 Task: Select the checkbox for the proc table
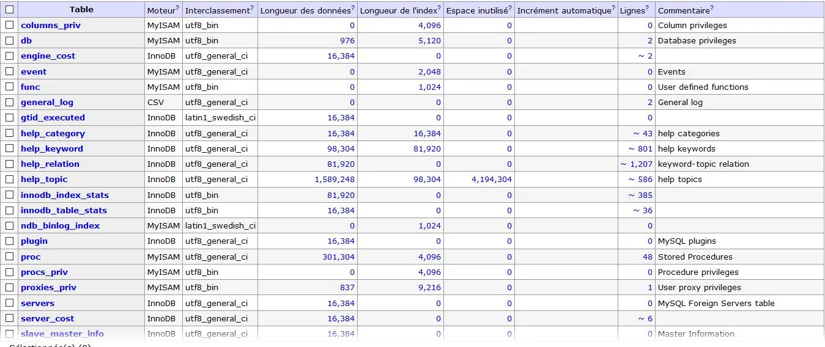9,257
